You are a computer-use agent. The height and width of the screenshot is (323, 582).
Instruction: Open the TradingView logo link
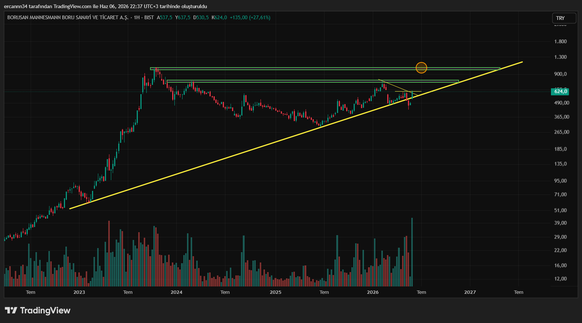click(37, 310)
